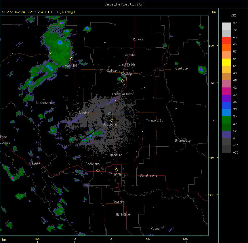Select the RedDeer label
The width and height of the screenshot is (248, 243).
coord(127,74)
